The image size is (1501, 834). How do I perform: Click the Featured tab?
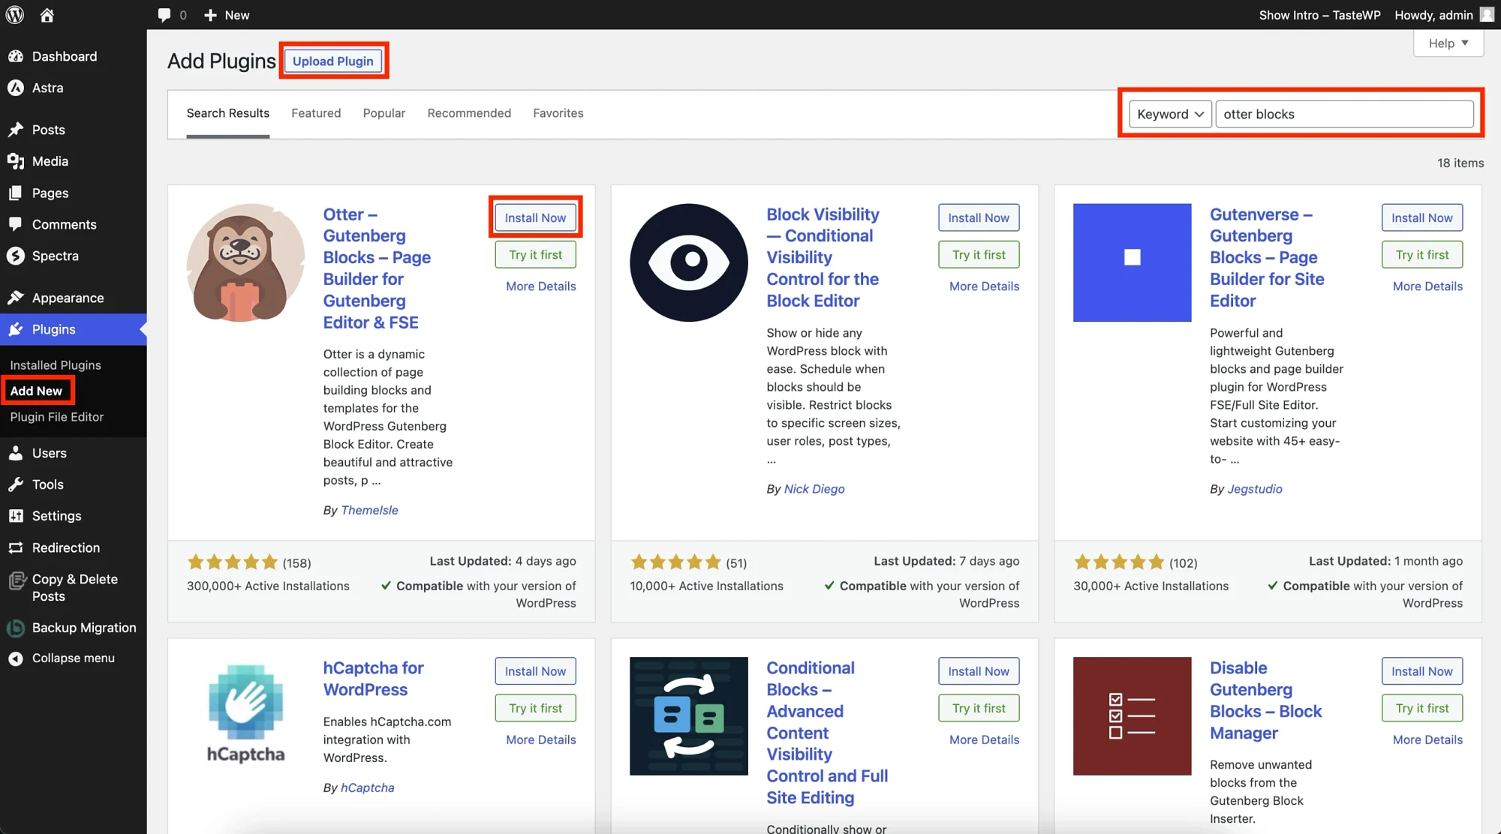(x=315, y=112)
